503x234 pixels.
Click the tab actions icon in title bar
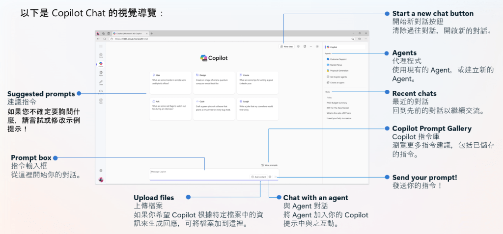click(x=109, y=33)
